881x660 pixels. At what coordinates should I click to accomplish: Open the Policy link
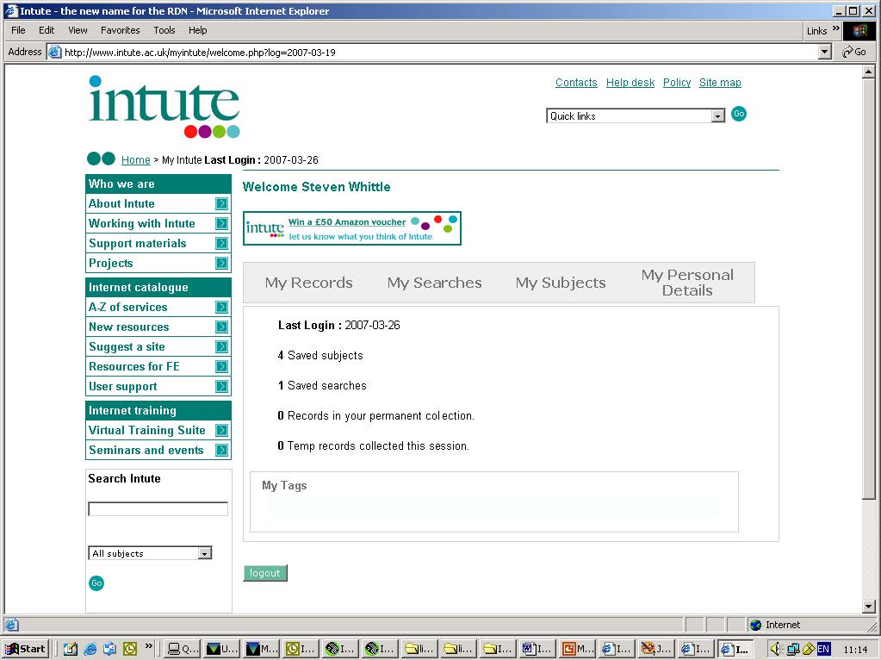coord(677,83)
